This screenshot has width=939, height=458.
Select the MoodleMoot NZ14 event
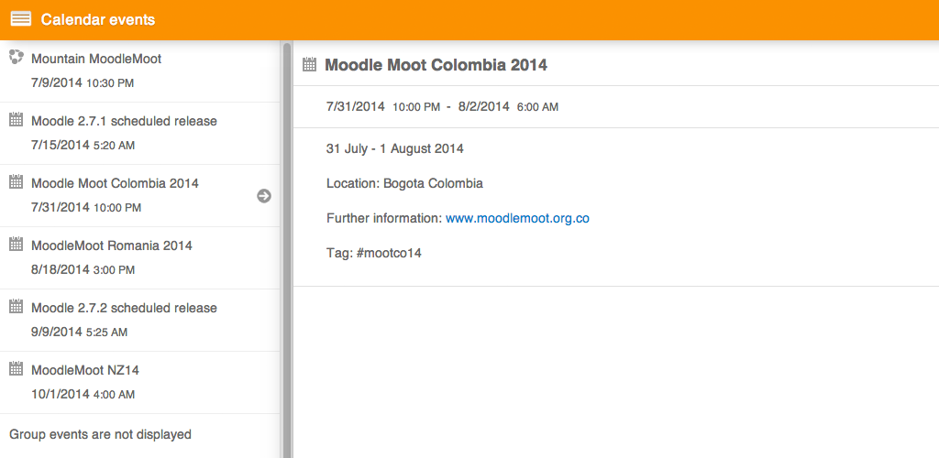[x=139, y=382]
